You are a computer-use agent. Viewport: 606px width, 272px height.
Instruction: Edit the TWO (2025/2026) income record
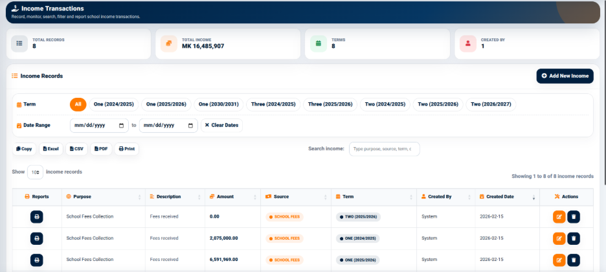(x=559, y=217)
